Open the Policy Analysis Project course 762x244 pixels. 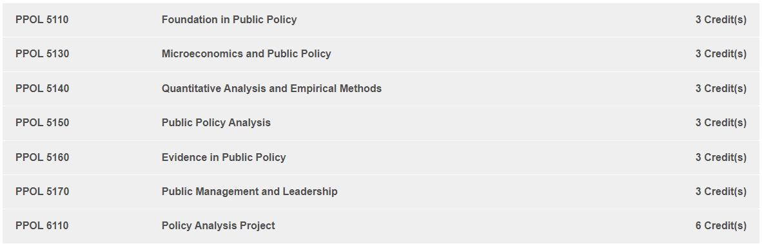click(218, 226)
